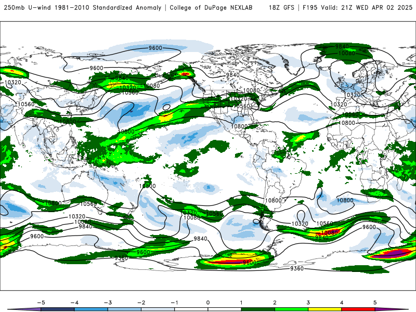This screenshot has width=416, height=312.
Task: Click the '10080' label in the green area above Scandinavia
Action: 347,54
